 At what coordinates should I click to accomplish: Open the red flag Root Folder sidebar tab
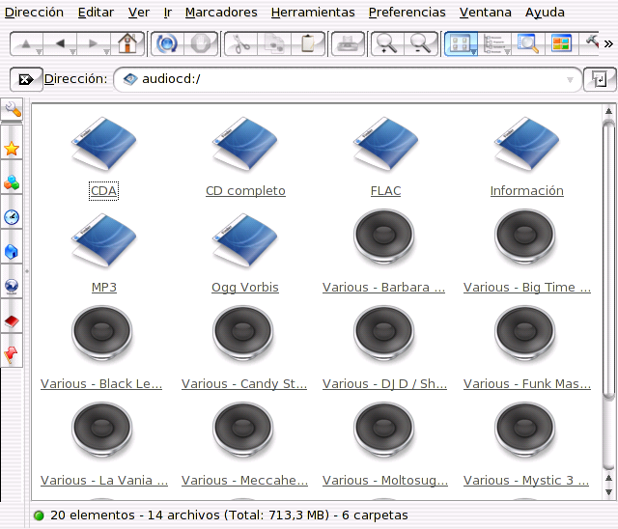point(12,355)
